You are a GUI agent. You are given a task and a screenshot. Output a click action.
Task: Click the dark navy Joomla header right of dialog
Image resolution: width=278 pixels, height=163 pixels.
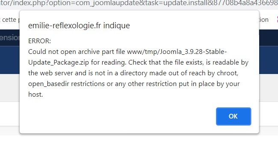click(x=269, y=38)
